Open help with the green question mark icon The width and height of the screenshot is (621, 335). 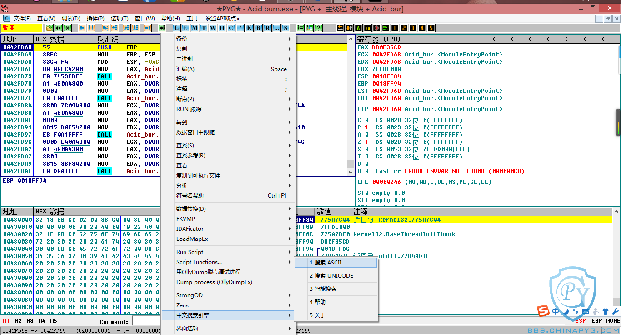click(x=318, y=28)
